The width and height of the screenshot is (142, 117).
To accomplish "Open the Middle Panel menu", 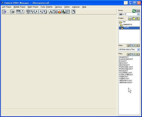I will click(x=19, y=7).
